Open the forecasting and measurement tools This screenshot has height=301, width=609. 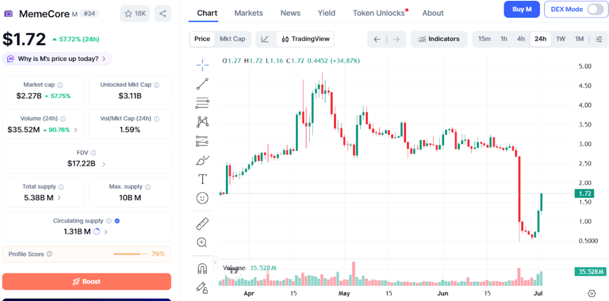[202, 141]
